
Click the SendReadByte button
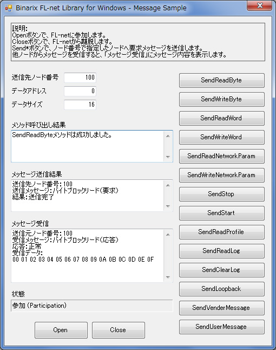point(221,80)
